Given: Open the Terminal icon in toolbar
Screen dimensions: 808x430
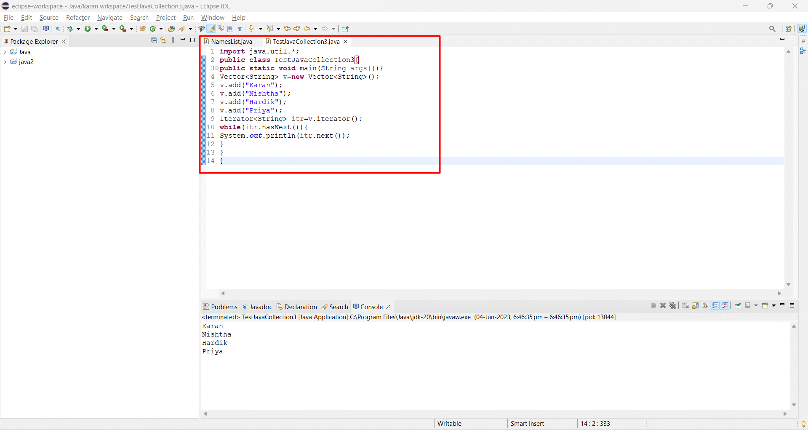Looking at the screenshot, I should click(x=46, y=29).
